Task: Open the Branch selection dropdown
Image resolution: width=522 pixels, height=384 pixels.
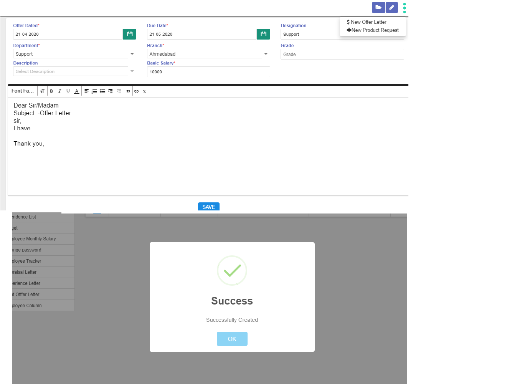Action: [x=266, y=54]
